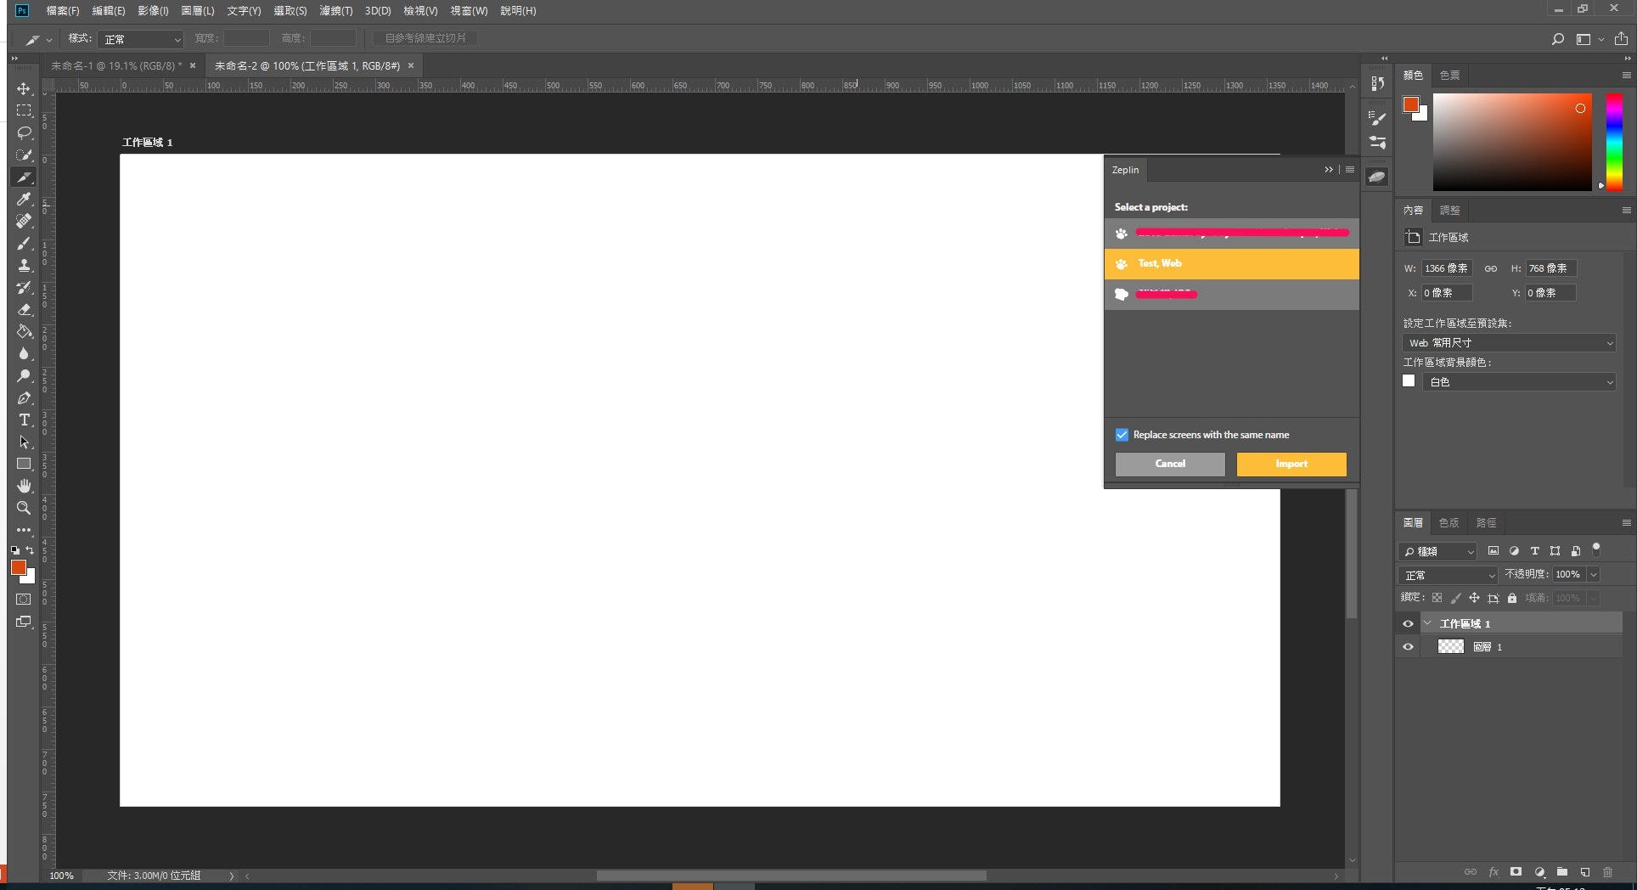
Task: Select the Paint Bucket tool
Action: 24,332
